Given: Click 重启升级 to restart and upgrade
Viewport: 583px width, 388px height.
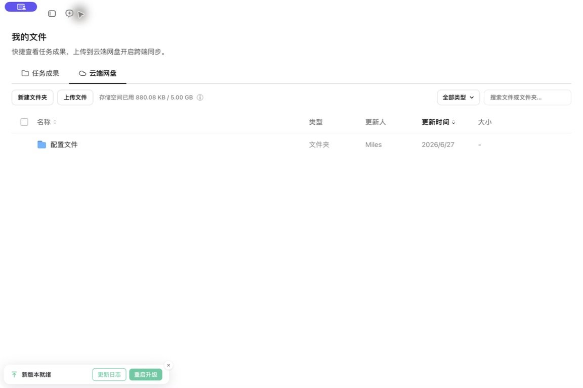Looking at the screenshot, I should [x=146, y=375].
